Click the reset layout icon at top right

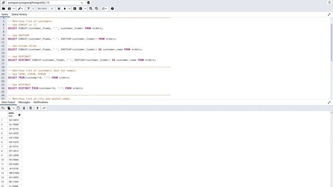[x=329, y=3]
